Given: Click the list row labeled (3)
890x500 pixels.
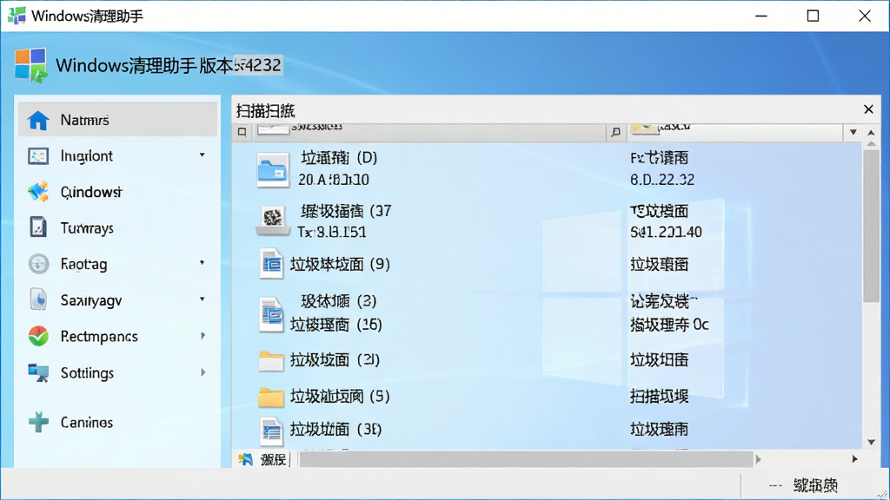Looking at the screenshot, I should click(x=548, y=301).
